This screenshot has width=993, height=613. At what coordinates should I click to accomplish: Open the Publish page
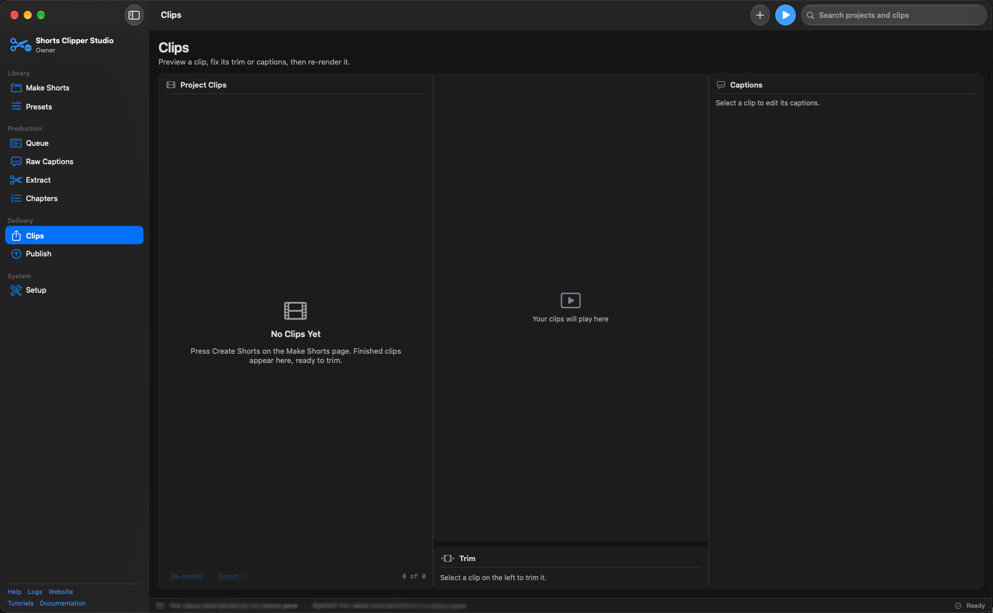point(74,253)
